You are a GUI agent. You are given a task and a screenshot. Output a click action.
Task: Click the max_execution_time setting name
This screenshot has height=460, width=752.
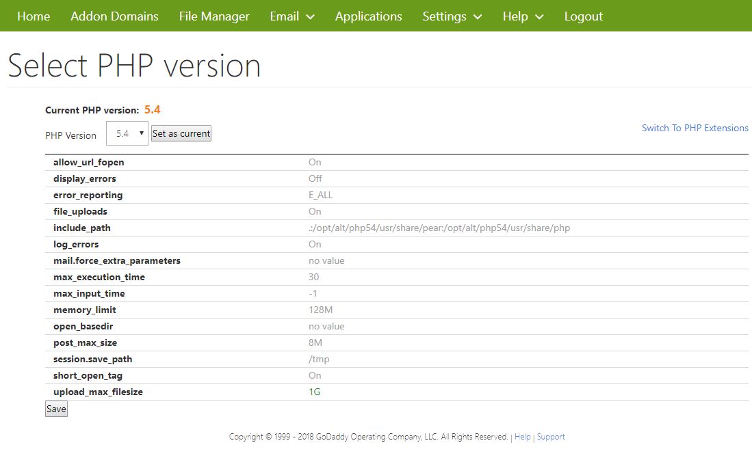(x=99, y=277)
